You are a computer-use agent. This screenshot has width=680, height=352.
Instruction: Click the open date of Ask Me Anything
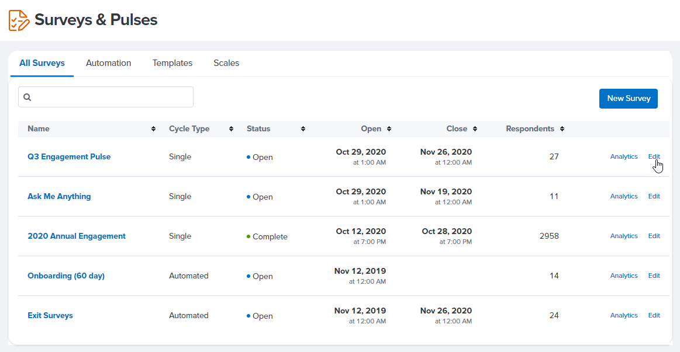click(x=361, y=196)
